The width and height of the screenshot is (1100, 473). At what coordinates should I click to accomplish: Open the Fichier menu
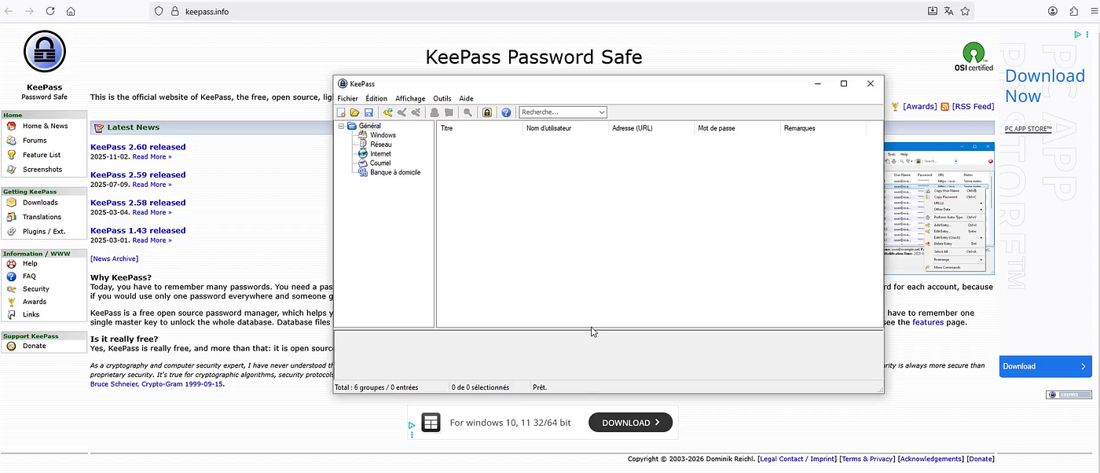(347, 98)
